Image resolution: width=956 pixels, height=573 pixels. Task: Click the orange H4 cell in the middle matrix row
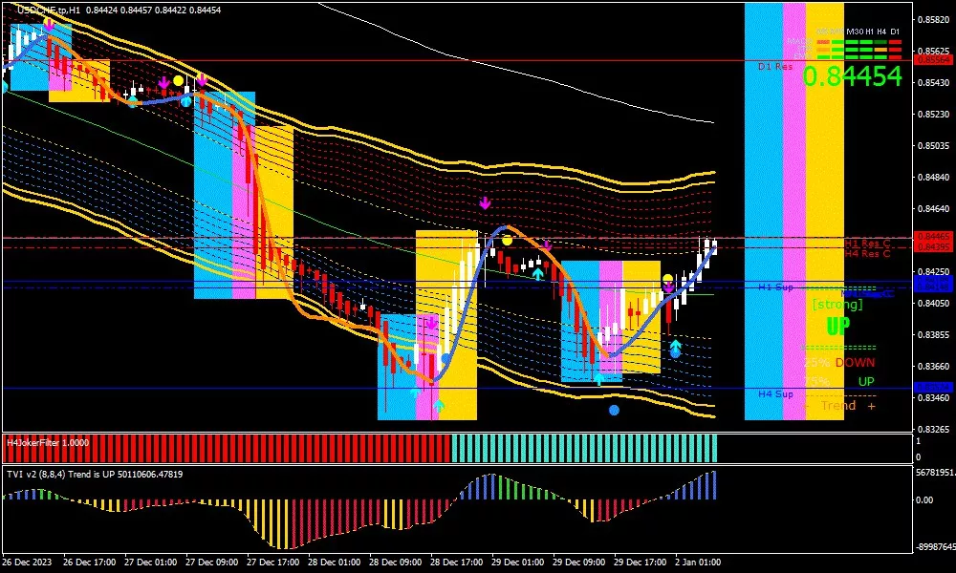881,50
